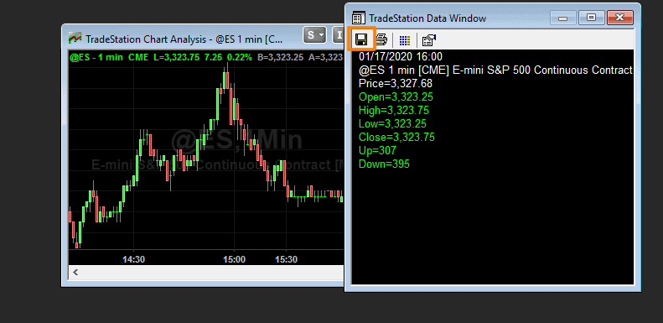Click the Data Window title bar icon

(x=359, y=18)
